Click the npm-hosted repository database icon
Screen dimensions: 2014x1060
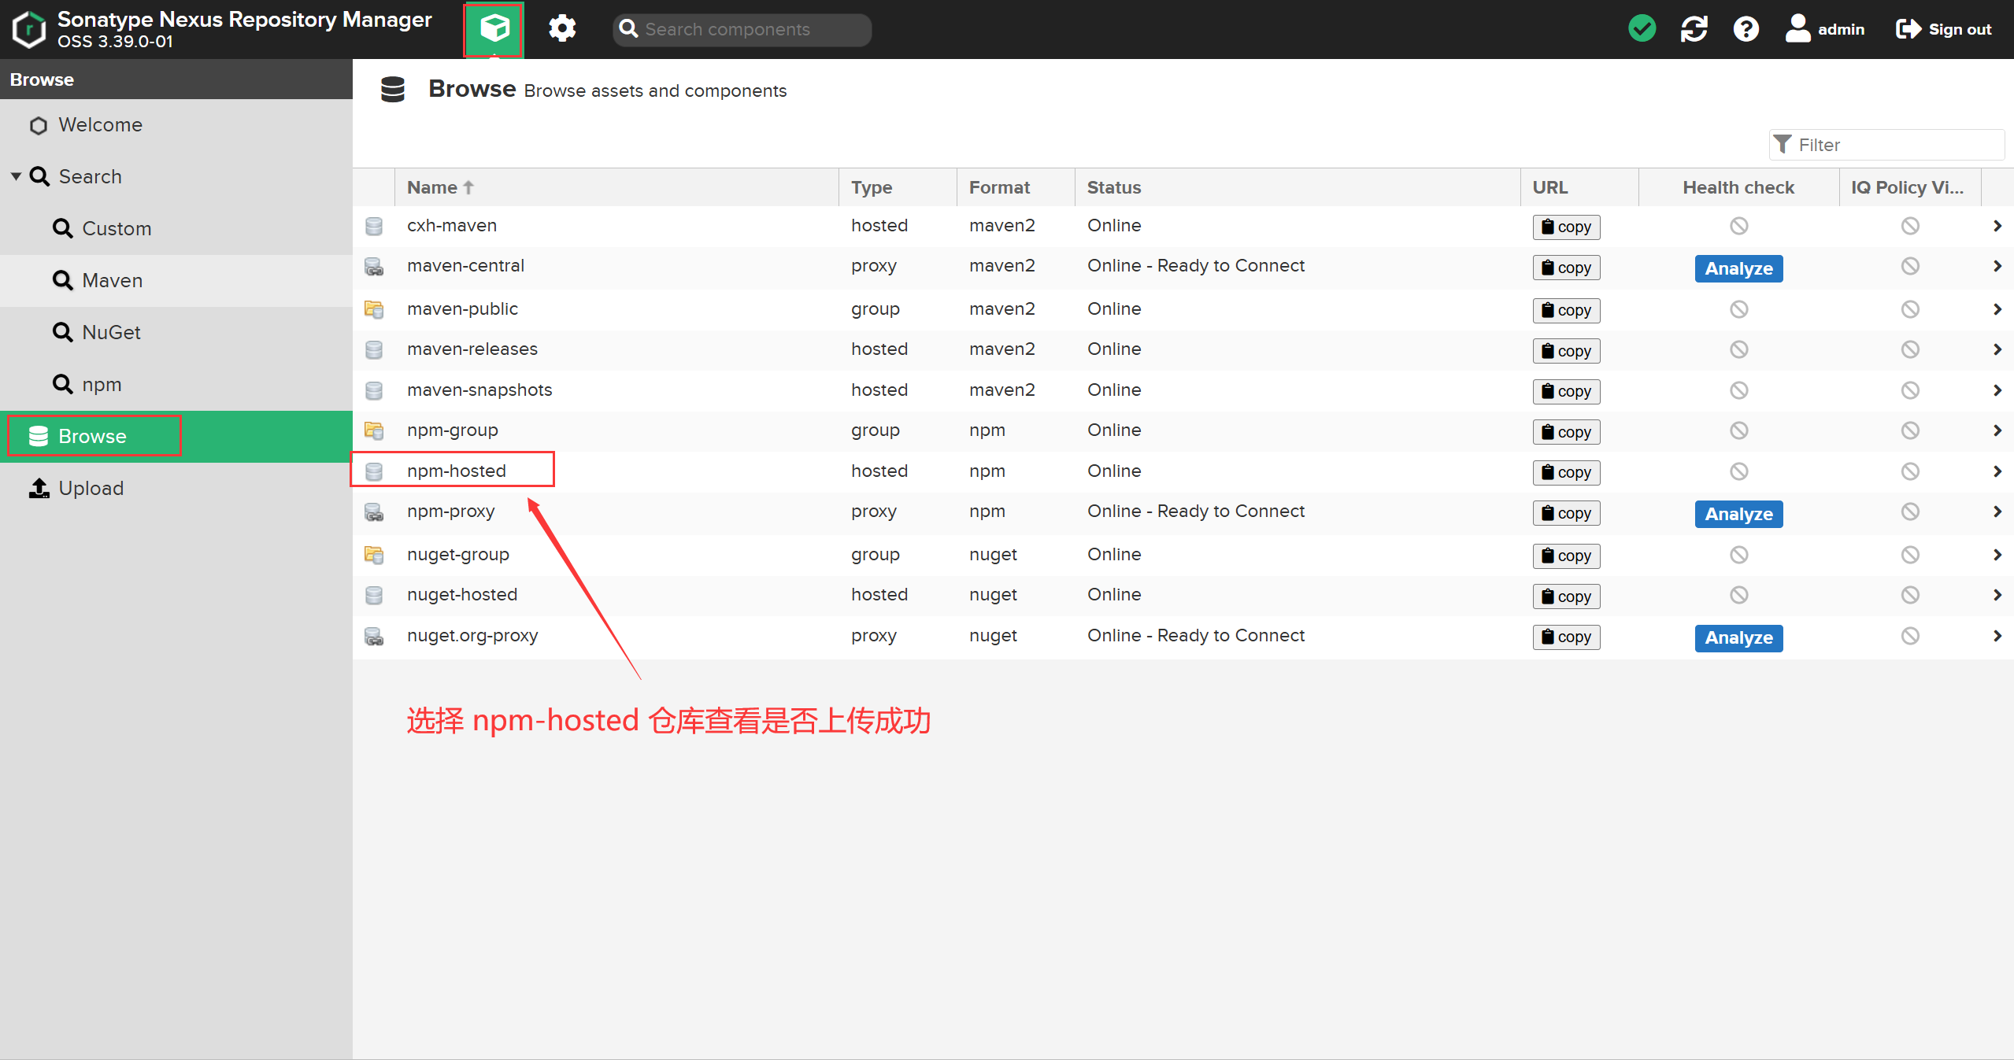coord(374,471)
